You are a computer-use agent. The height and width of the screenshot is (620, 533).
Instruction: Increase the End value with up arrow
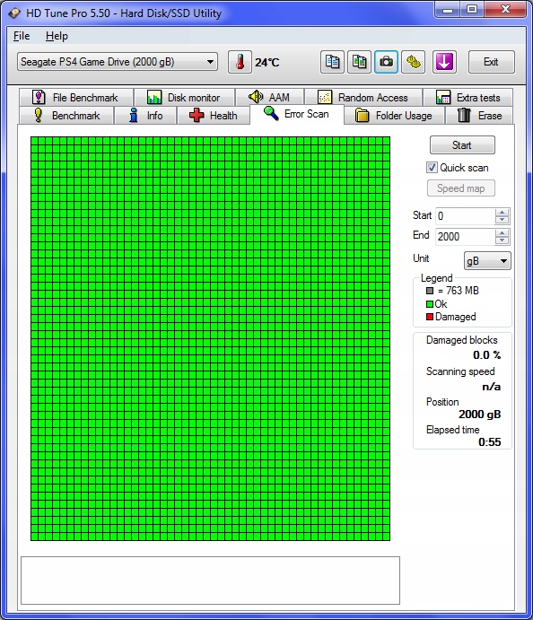(502, 233)
